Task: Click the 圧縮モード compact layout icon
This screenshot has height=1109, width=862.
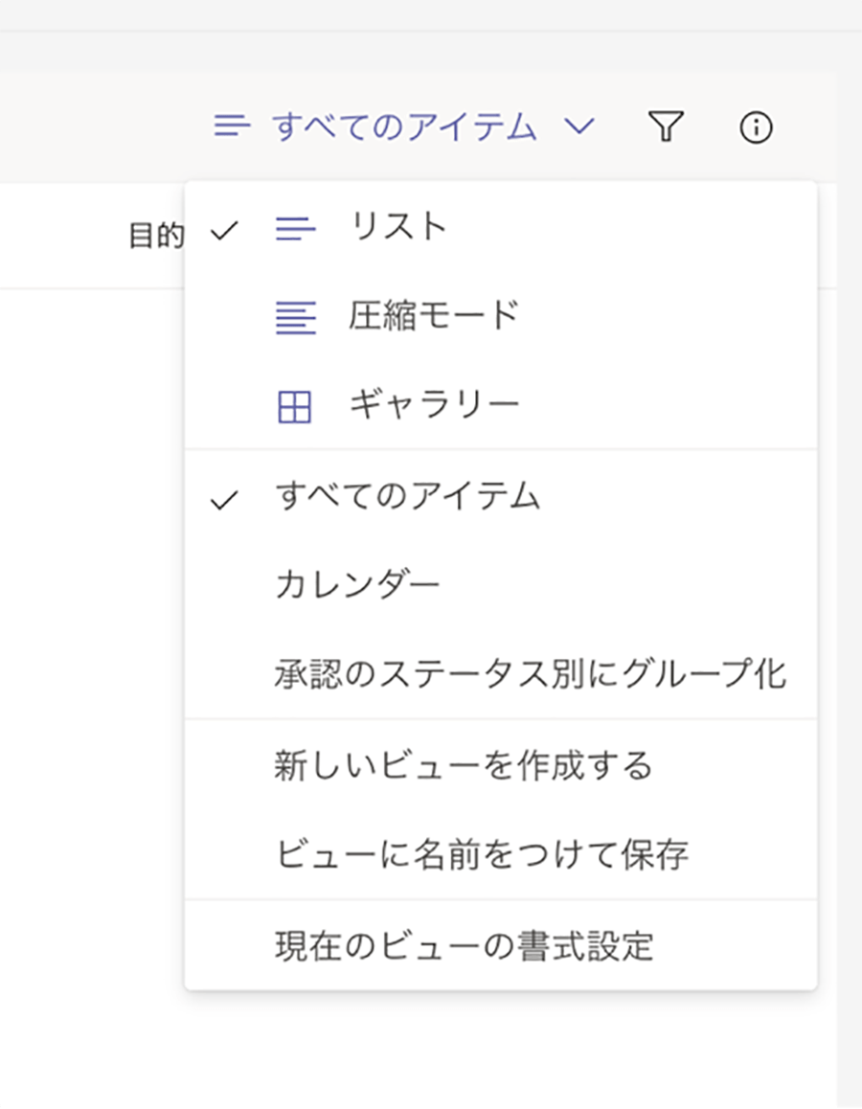Action: pyautogui.click(x=295, y=317)
